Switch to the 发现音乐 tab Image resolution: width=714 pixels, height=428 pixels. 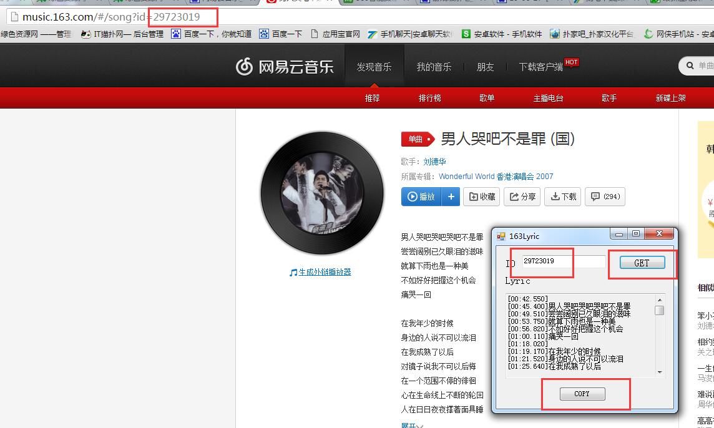click(374, 66)
